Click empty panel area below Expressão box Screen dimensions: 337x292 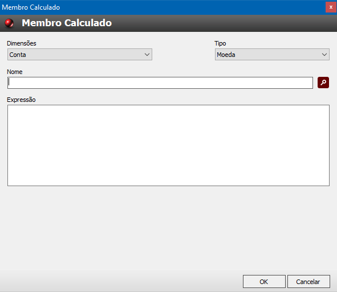coord(169,228)
